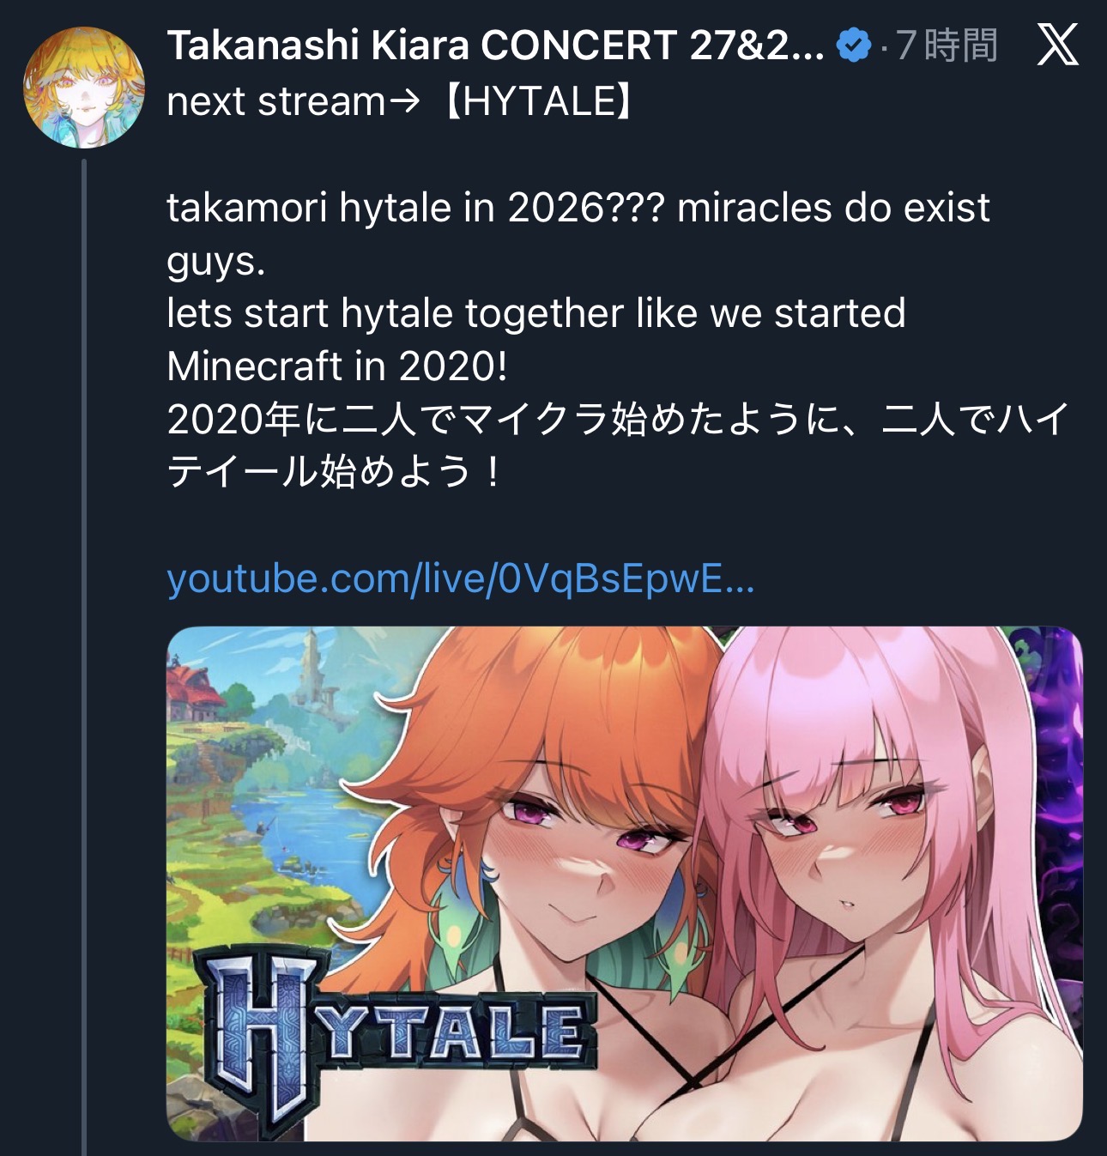Click the X logo in the corner
Screen dimensions: 1107x1156
(x=1057, y=45)
